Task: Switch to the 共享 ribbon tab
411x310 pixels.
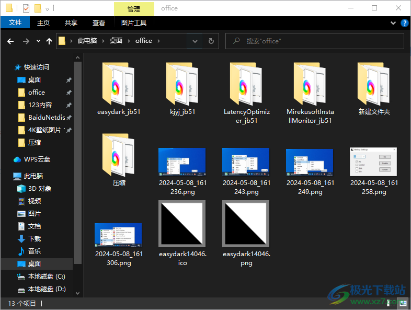Action: click(x=71, y=23)
